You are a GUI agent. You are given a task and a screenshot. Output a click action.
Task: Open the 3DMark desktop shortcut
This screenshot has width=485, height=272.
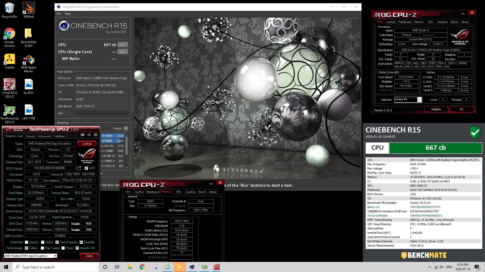click(x=29, y=10)
